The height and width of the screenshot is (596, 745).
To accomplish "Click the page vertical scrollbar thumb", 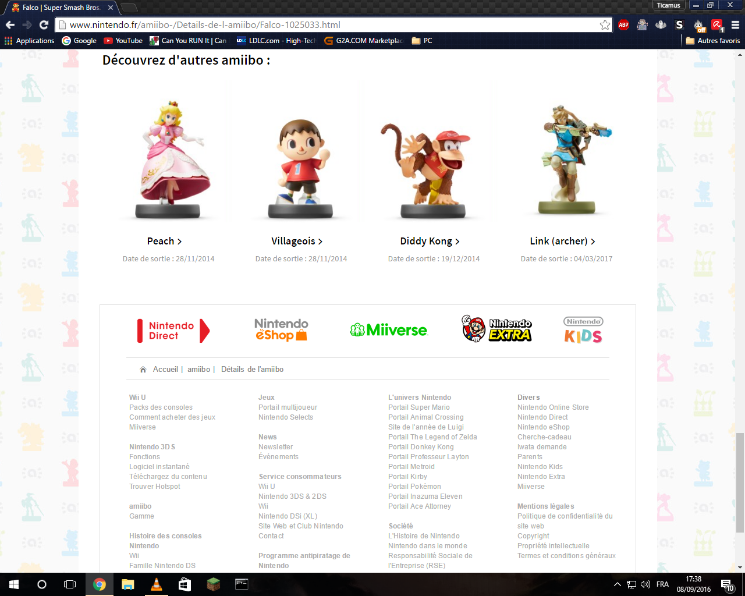I will [740, 483].
